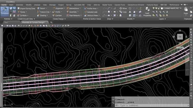
Task: Expand the Alignment dropdown
Action: point(64,8)
